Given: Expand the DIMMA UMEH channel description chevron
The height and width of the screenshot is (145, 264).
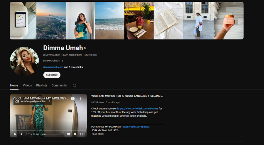Looking at the screenshot, I should [62, 61].
